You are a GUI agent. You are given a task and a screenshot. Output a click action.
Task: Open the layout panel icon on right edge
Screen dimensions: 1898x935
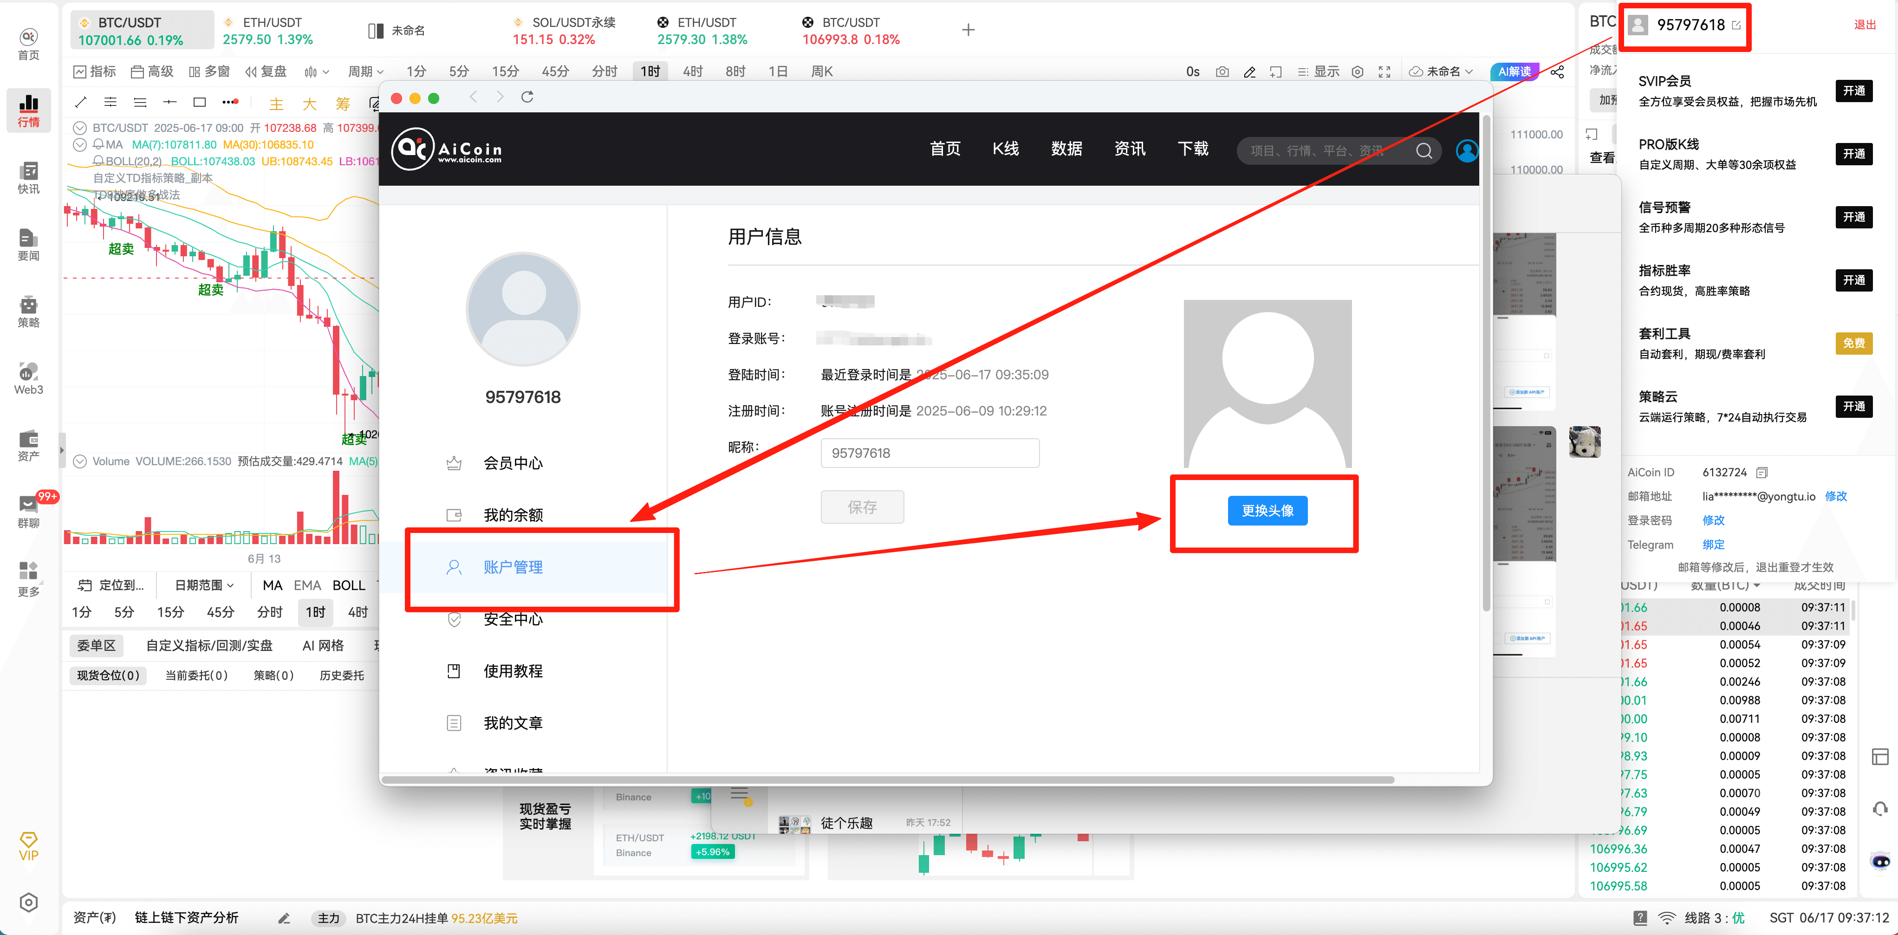click(1879, 757)
